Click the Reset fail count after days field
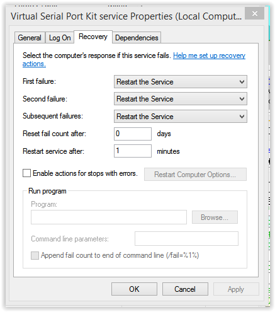 [133, 134]
